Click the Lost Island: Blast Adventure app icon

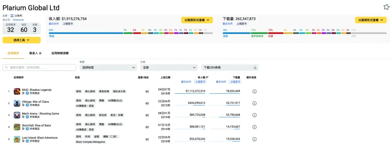(x=17, y=139)
